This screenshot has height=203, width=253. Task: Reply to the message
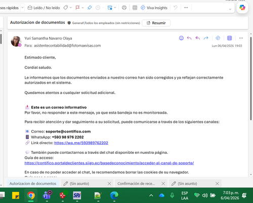[x=189, y=38]
